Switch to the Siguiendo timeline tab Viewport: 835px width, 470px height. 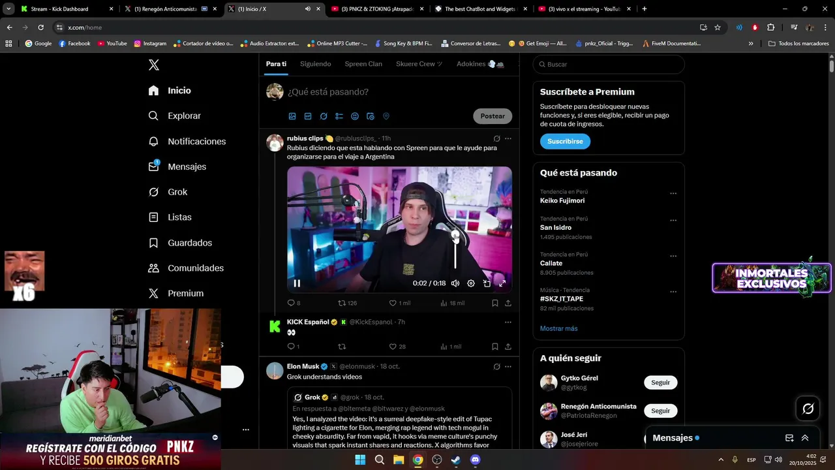(316, 64)
